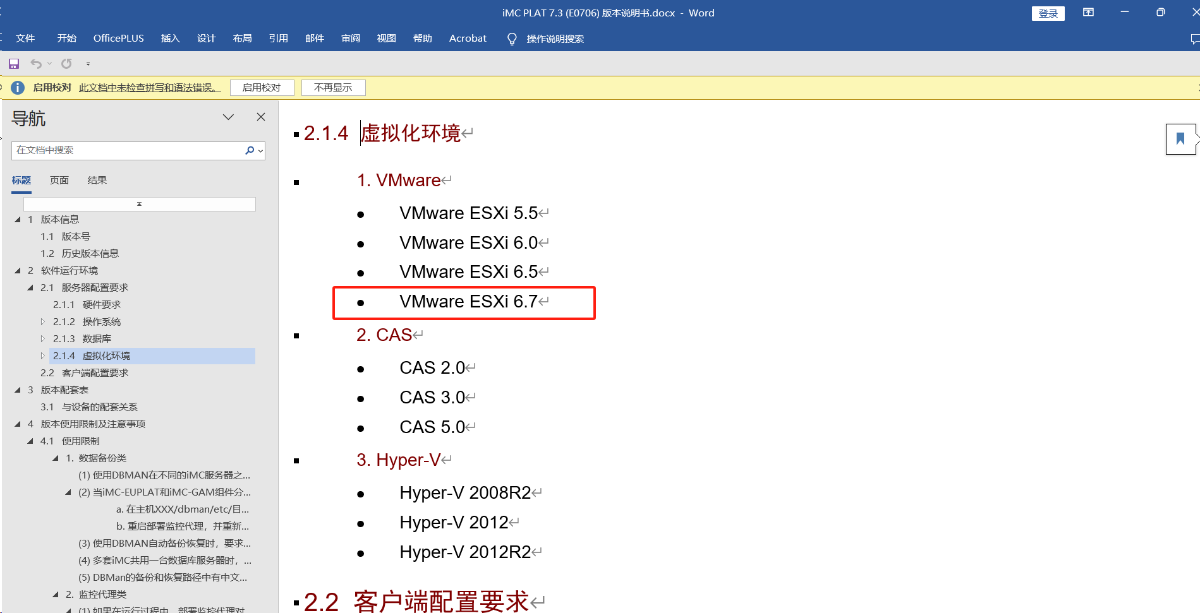
Task: Click the 登录 sign-in button
Action: pyautogui.click(x=1048, y=13)
